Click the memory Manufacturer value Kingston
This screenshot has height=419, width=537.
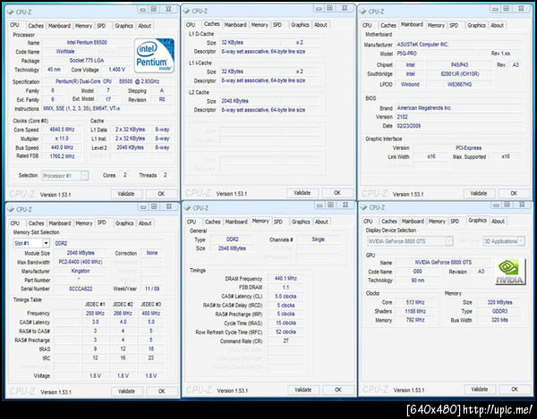click(x=81, y=271)
